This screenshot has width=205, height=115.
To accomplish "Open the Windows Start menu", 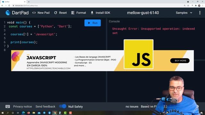I will pos(2,113).
